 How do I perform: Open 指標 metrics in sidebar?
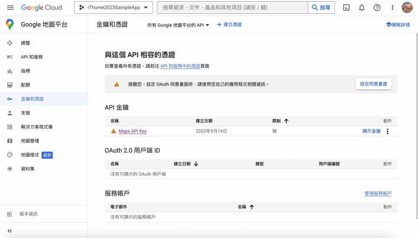25,71
